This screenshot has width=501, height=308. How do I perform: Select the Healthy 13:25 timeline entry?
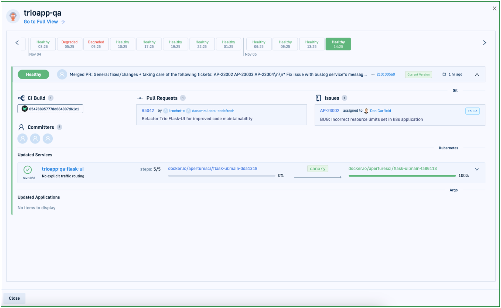312,44
